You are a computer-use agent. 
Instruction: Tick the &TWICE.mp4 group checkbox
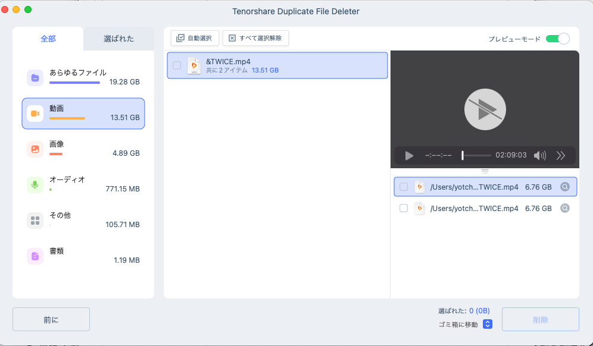click(x=177, y=65)
